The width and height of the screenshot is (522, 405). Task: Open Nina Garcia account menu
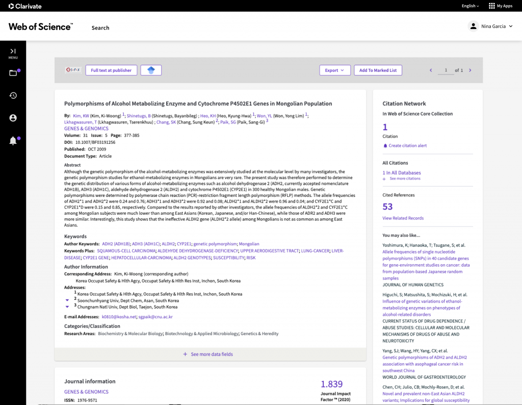click(491, 26)
